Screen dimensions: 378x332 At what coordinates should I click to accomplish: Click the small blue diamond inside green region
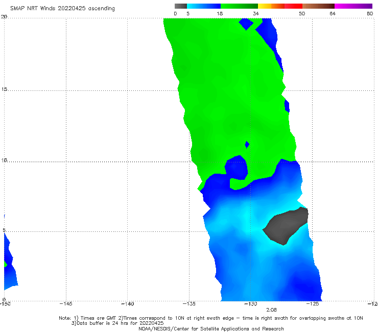(247, 145)
